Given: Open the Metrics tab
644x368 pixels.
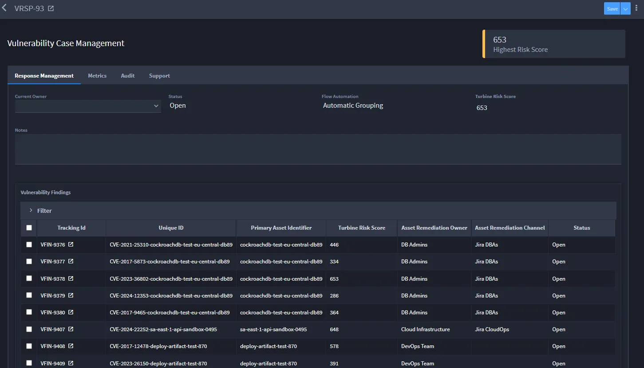Looking at the screenshot, I should (x=97, y=76).
